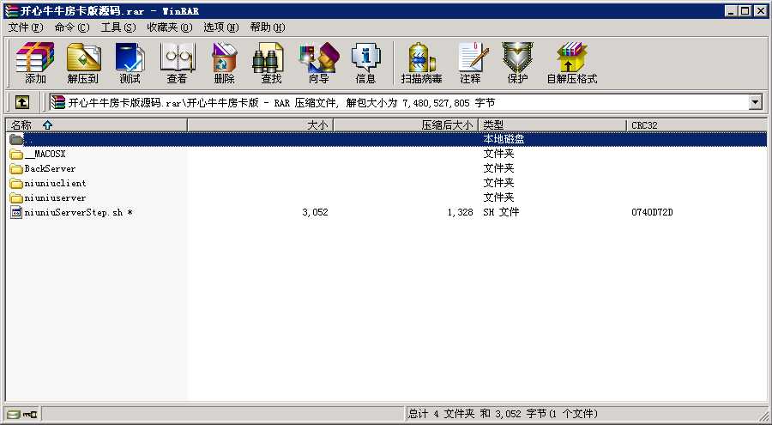
Task: Open the 收藏夹(O) menu
Action: coord(170,27)
